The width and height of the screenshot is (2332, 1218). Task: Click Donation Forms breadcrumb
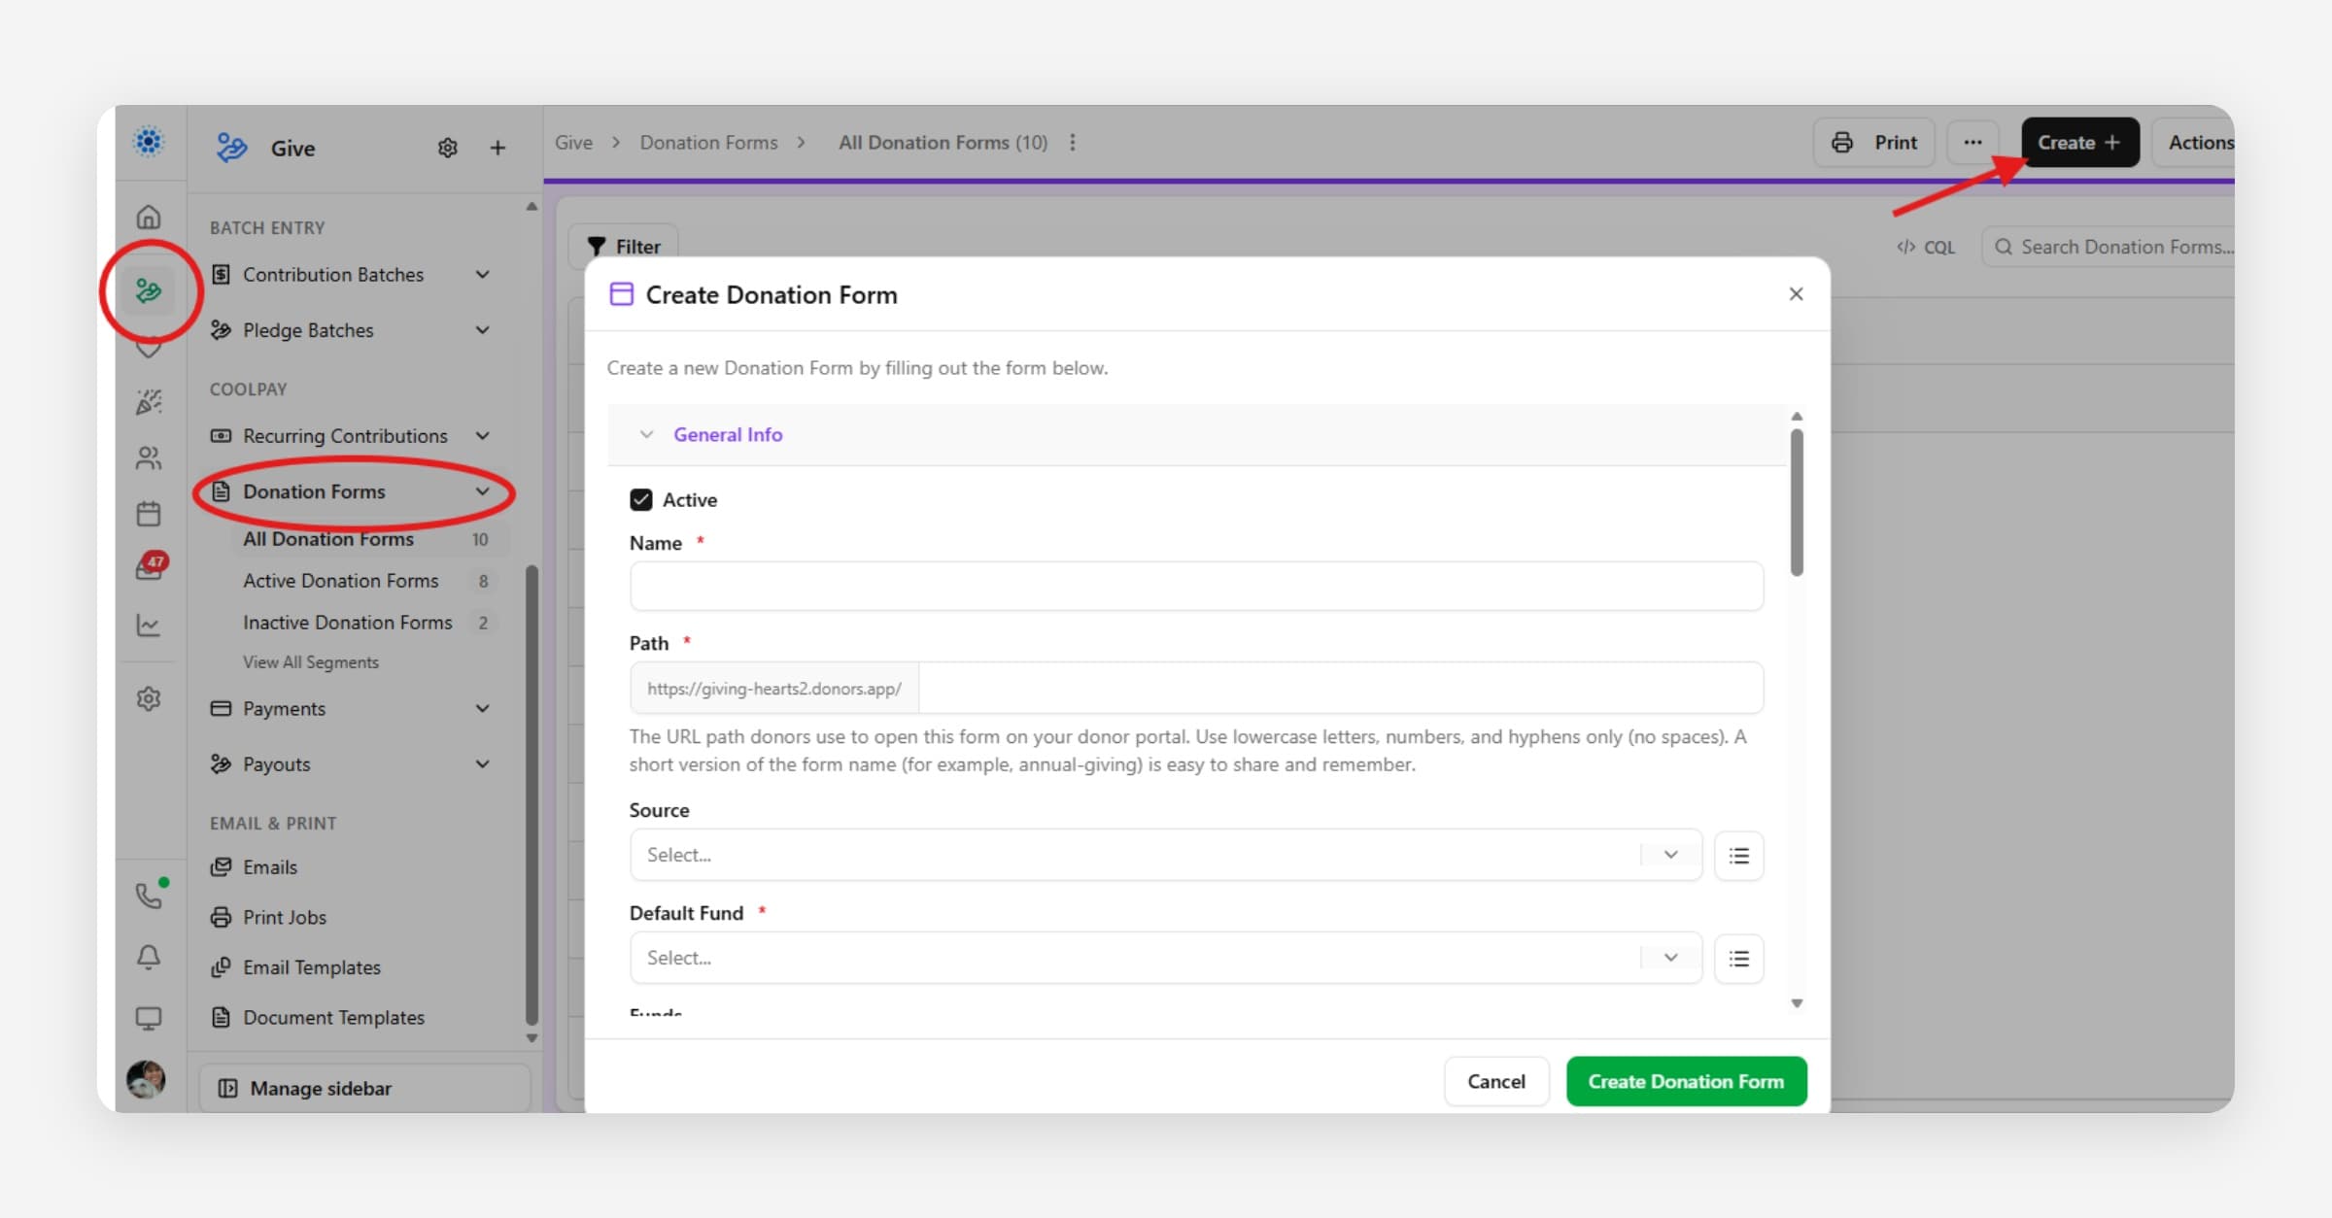point(708,143)
